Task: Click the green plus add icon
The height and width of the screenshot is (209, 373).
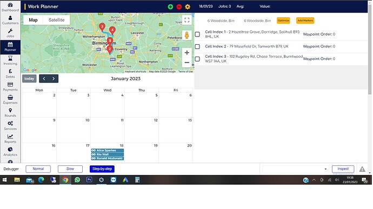Action: tap(170, 6)
